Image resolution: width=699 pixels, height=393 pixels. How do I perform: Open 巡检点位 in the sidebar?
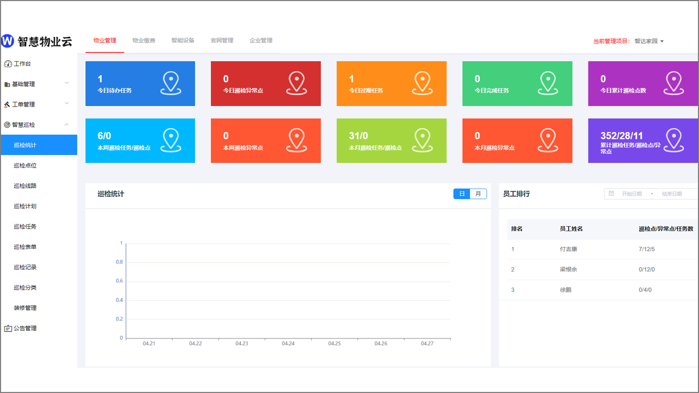(x=25, y=165)
